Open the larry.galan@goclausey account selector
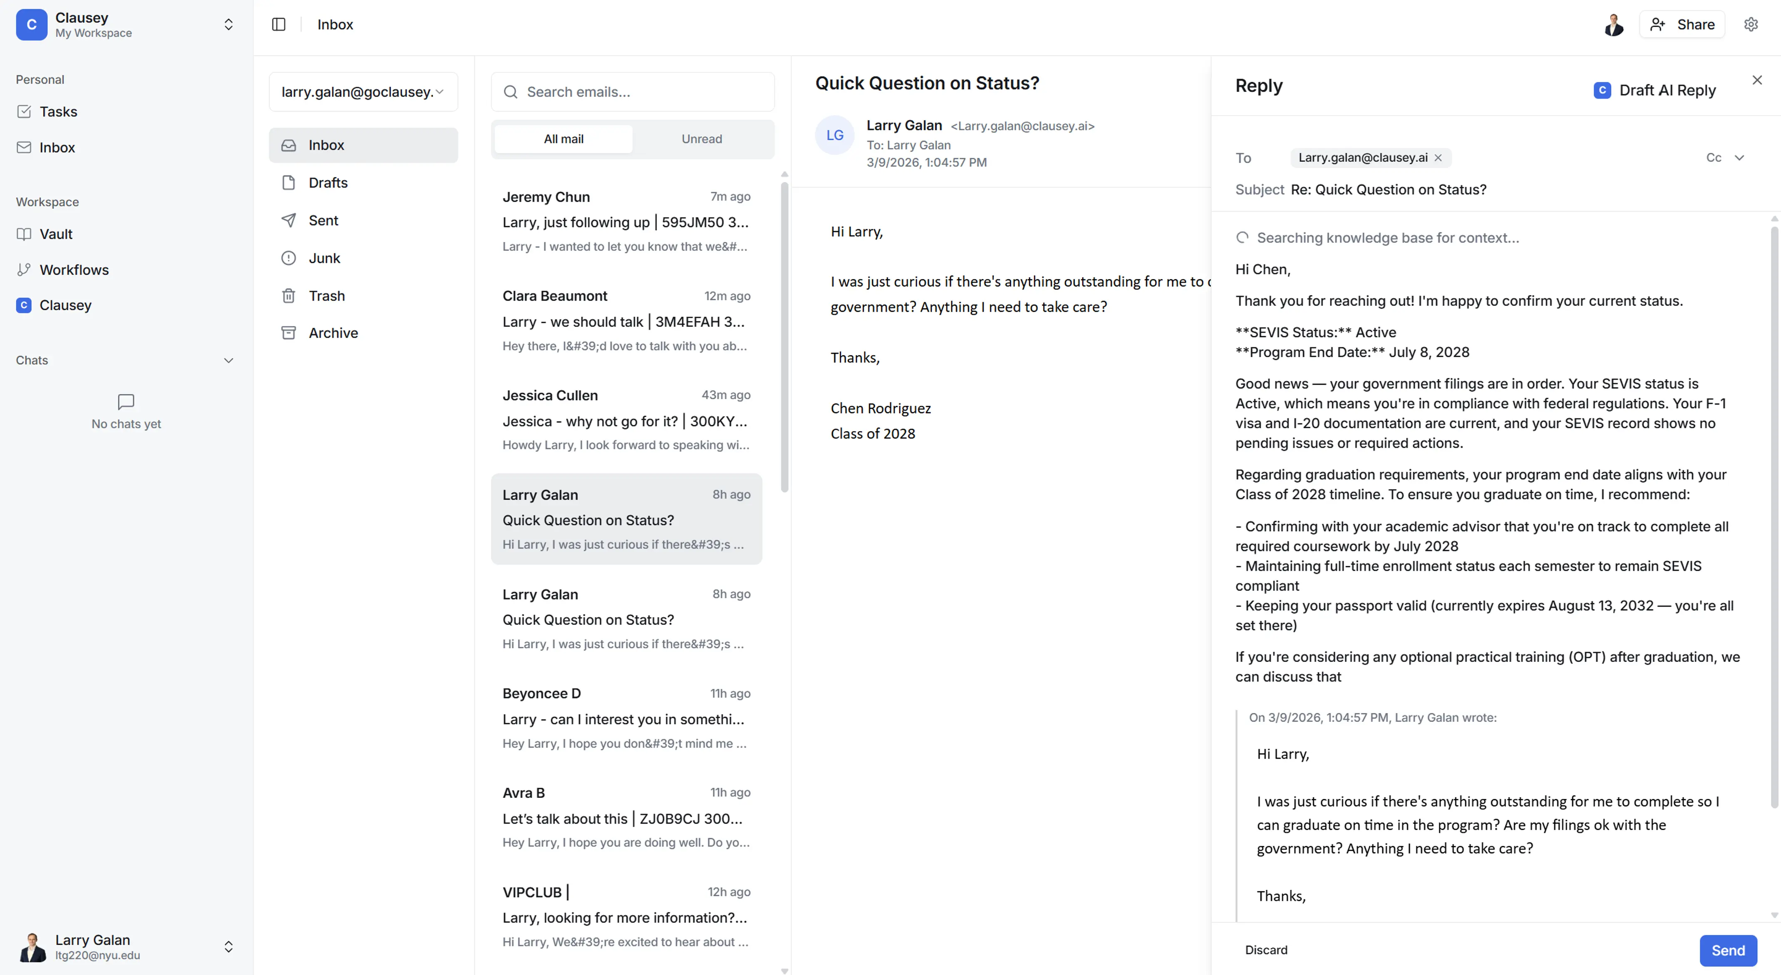1781x975 pixels. pos(362,91)
